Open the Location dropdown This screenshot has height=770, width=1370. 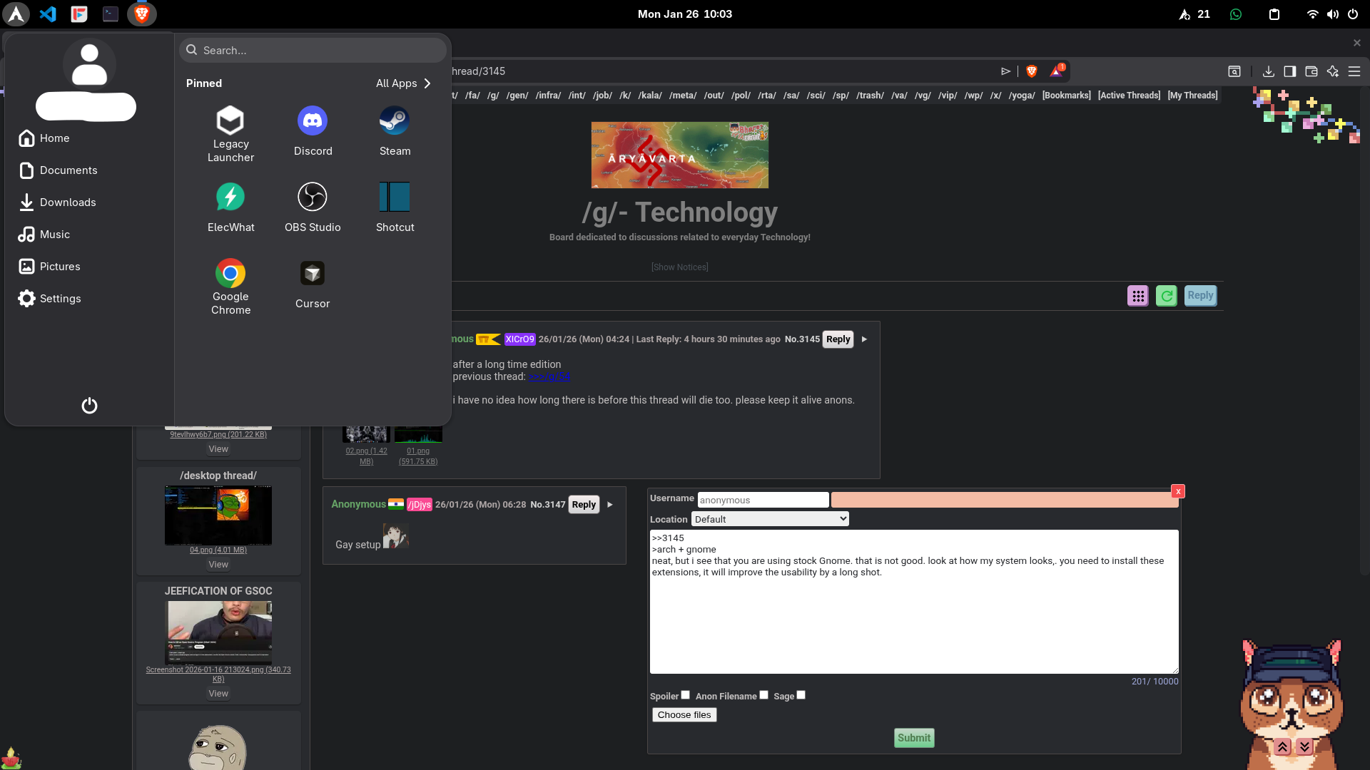coord(770,519)
